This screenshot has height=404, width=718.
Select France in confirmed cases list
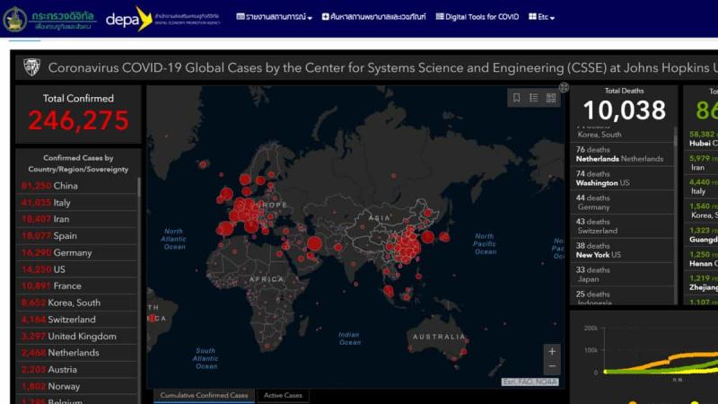pyautogui.click(x=77, y=285)
